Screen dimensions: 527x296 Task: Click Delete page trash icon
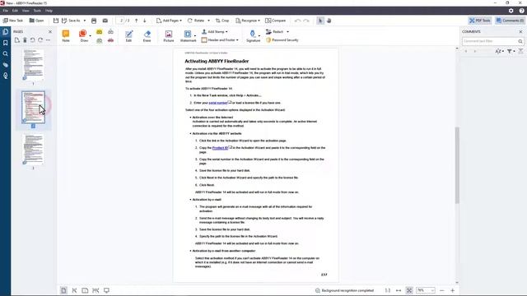25,40
